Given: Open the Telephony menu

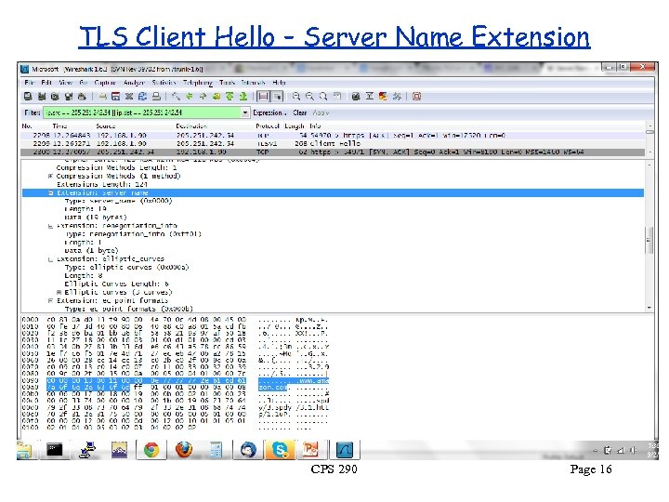Looking at the screenshot, I should pos(198,83).
